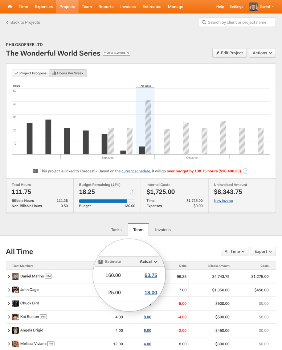
Task: Click the Forecast F icon below the chart
Action: [x=35, y=171]
